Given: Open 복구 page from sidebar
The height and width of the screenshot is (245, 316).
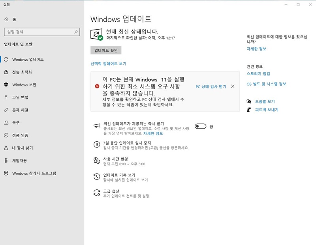Looking at the screenshot, I should pos(42,123).
